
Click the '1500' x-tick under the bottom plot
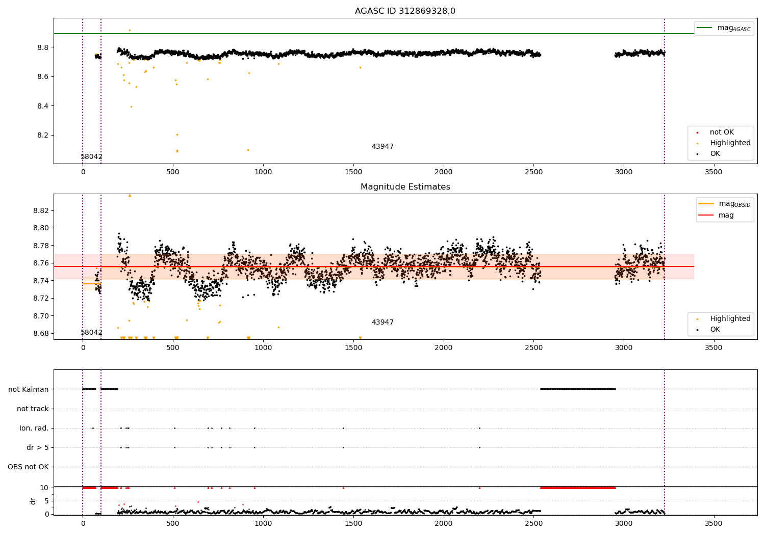(353, 524)
